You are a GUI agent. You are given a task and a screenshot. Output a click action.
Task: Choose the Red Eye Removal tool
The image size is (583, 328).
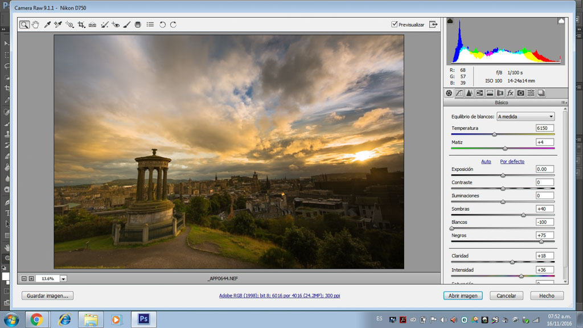(x=116, y=24)
